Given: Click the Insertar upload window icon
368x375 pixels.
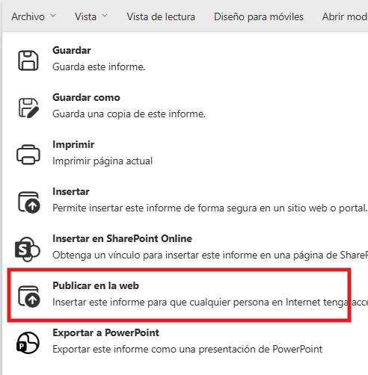Looking at the screenshot, I should 28,202.
